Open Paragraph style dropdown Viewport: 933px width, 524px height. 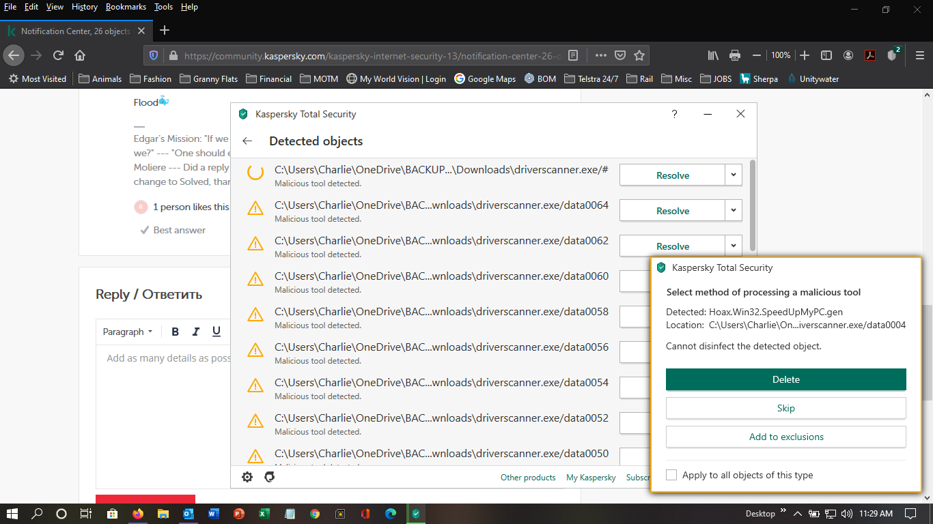point(128,332)
